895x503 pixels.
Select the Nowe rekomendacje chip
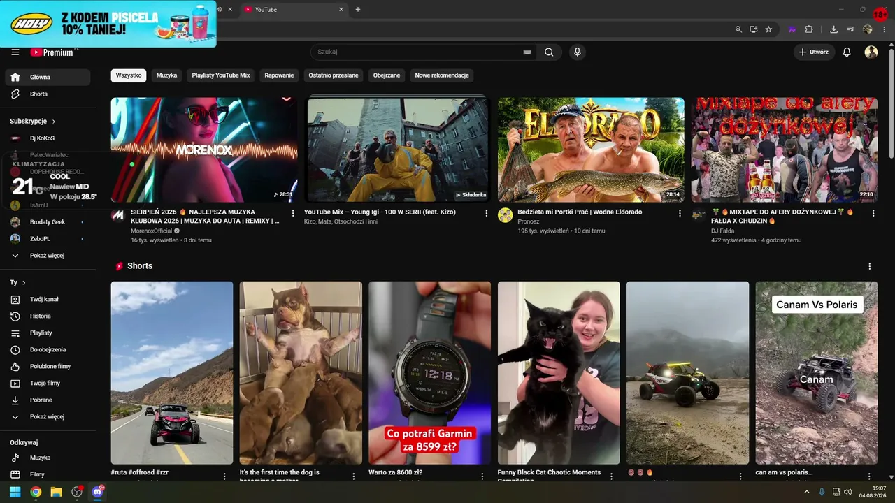coord(442,75)
